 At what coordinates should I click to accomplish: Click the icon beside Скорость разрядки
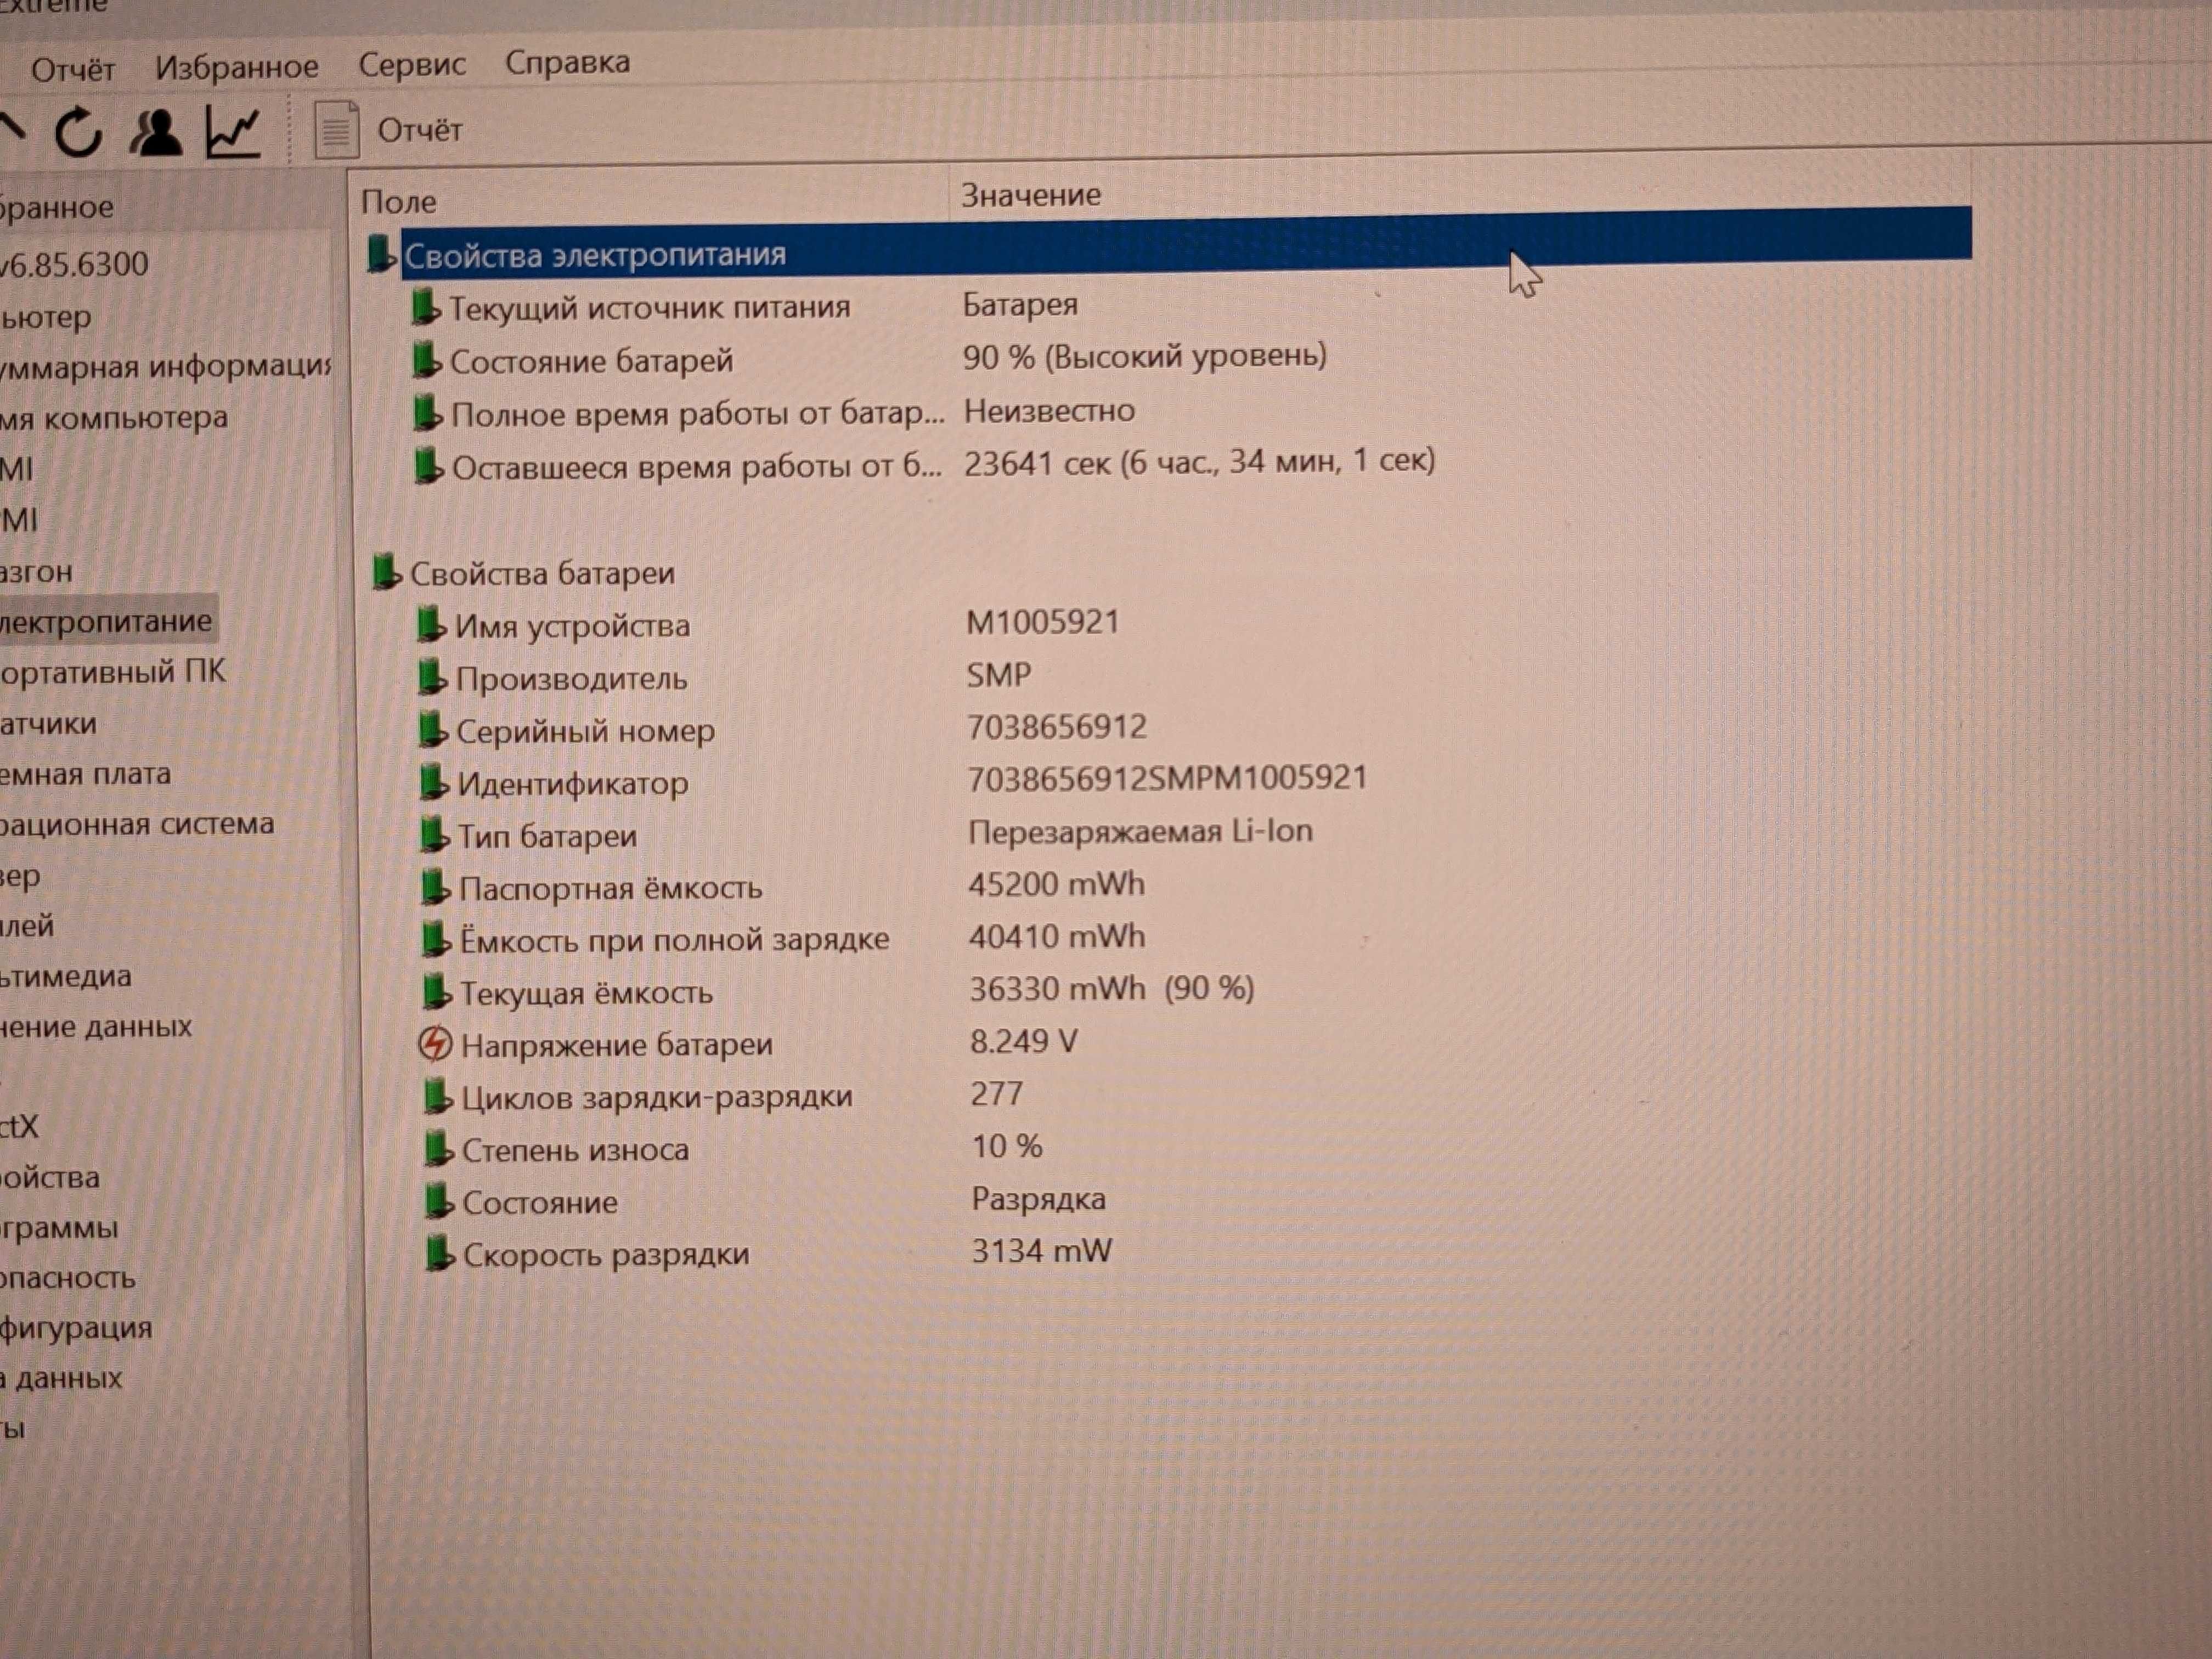(x=441, y=1254)
